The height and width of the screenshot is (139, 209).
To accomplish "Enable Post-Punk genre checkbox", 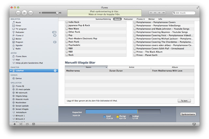I will [x=67, y=42].
